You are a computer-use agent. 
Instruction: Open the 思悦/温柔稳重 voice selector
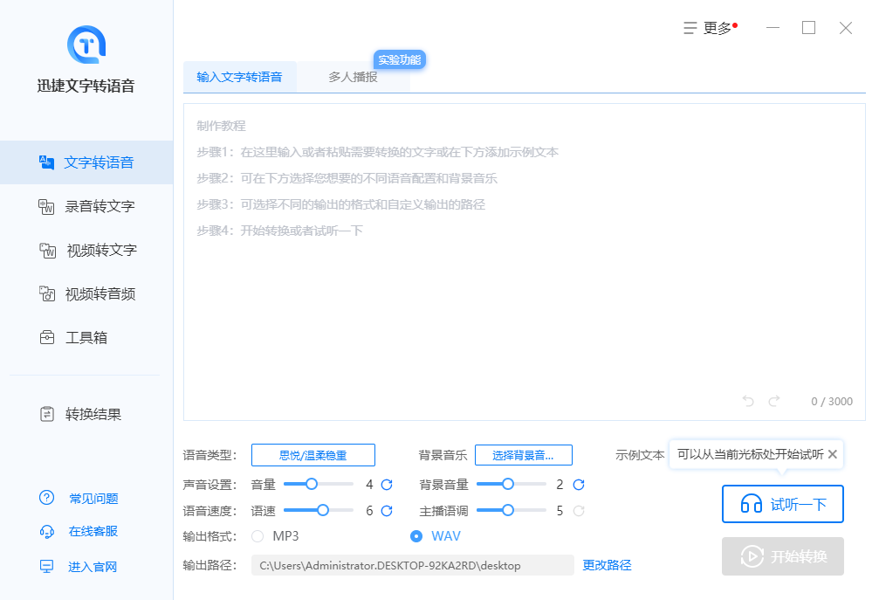click(x=312, y=454)
